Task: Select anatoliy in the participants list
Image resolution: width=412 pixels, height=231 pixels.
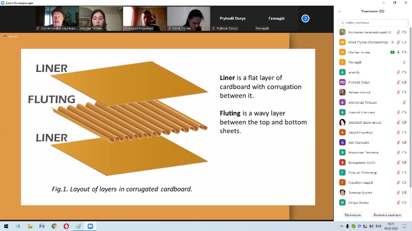Action: click(373, 72)
